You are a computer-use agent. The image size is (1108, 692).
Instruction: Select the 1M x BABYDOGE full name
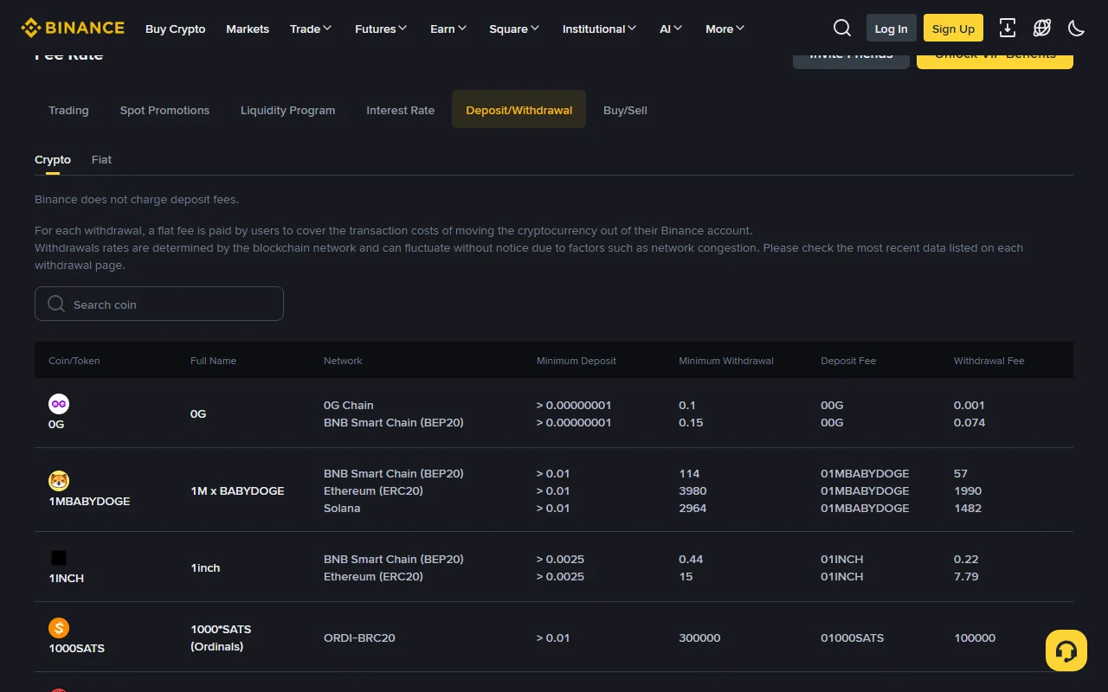pos(237,490)
